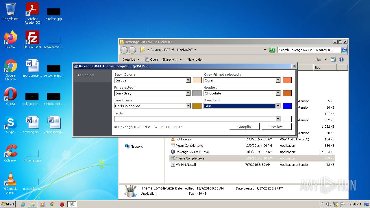
Task: Refresh the Explorer address bar location
Action: (272, 50)
